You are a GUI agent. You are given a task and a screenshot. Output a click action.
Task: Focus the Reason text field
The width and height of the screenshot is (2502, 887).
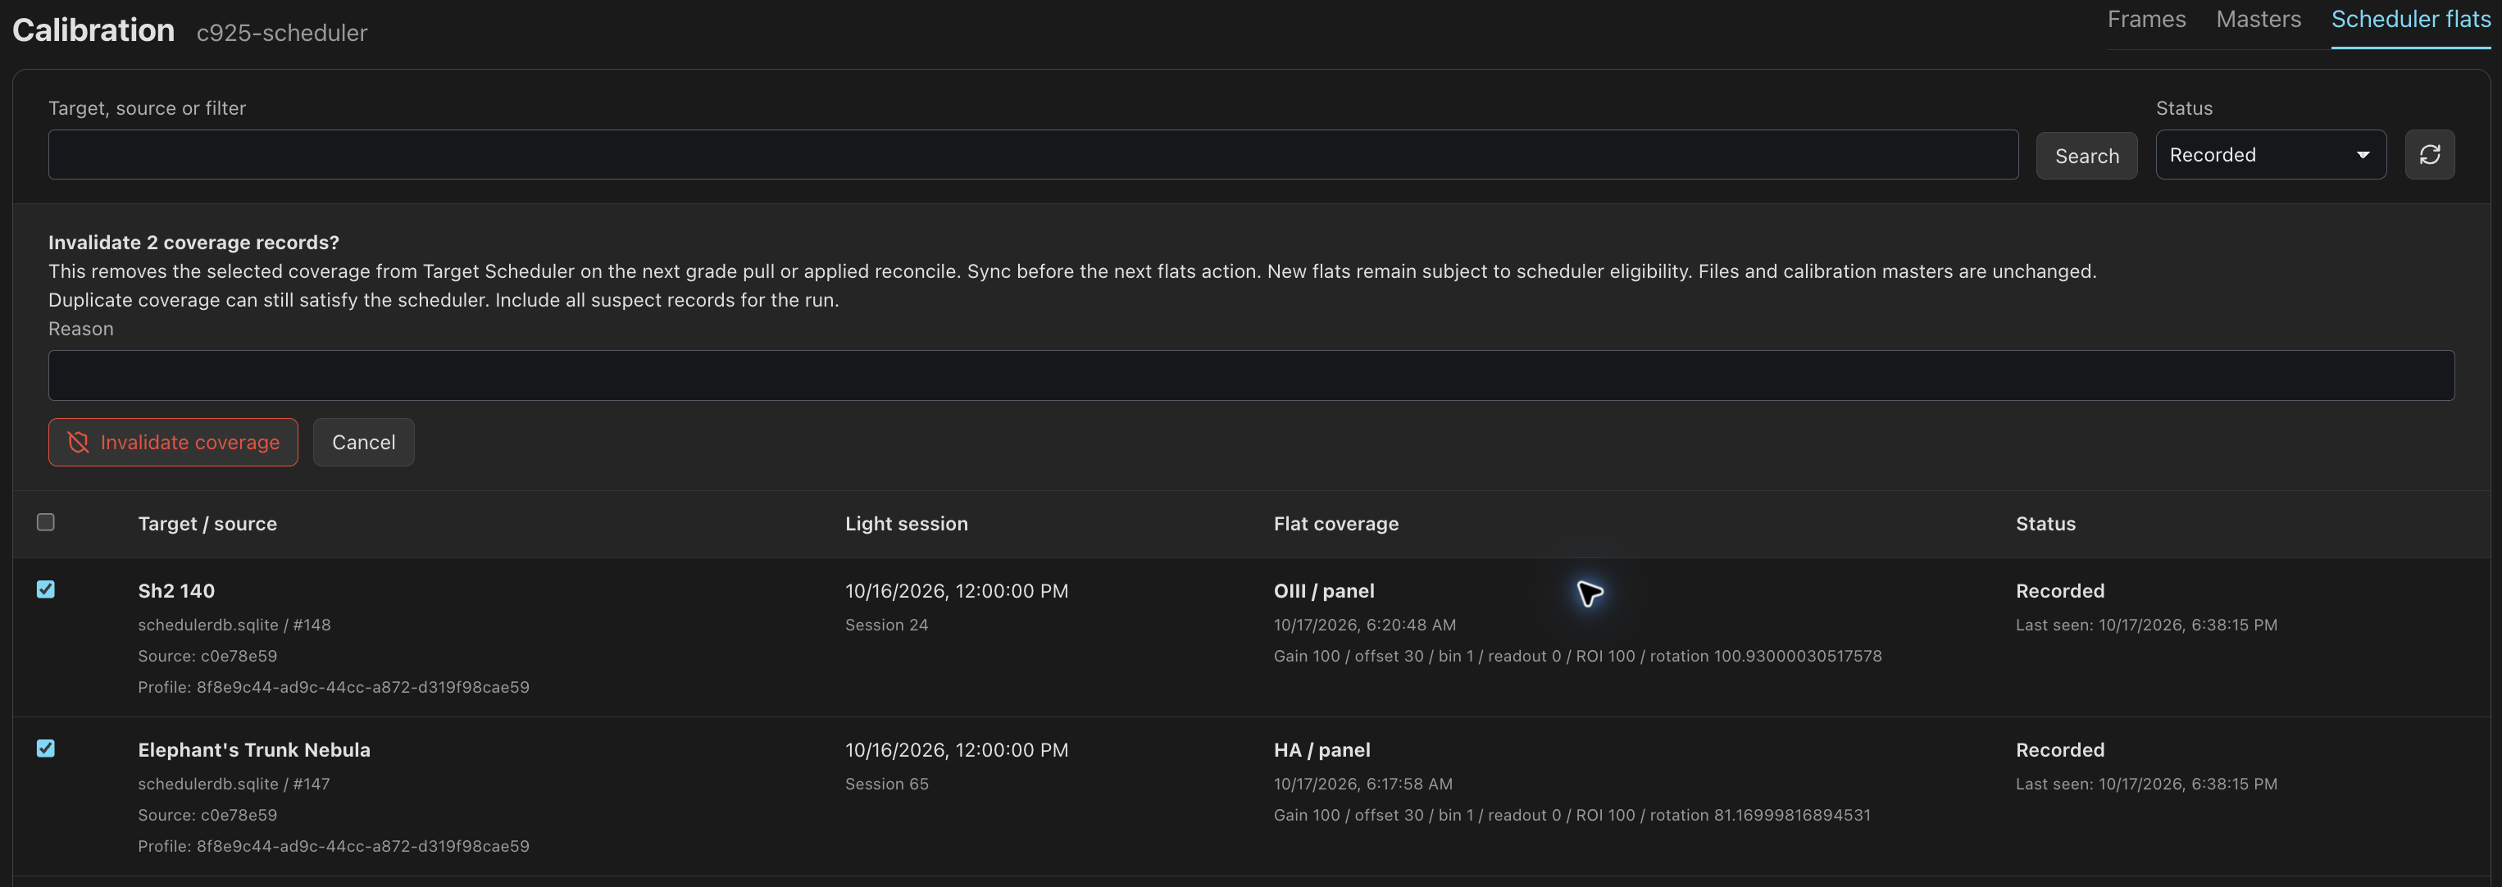click(x=1251, y=375)
